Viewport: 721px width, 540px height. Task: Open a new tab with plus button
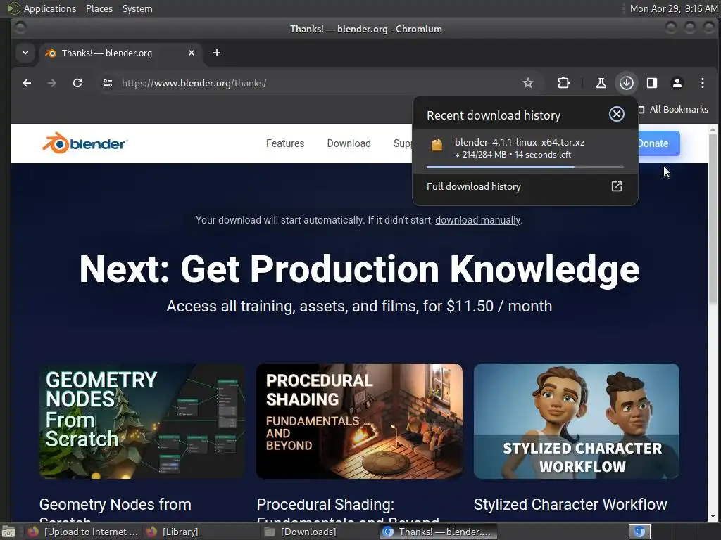pos(217,53)
